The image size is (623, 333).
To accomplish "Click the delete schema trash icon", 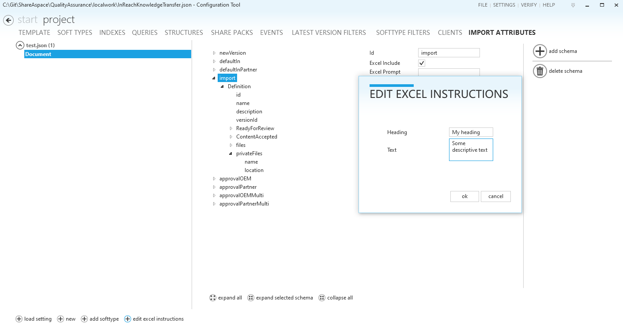I will point(540,71).
